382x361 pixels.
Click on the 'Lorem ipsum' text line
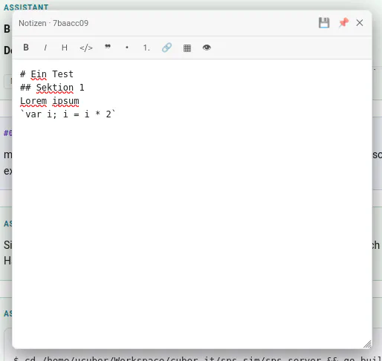click(50, 101)
